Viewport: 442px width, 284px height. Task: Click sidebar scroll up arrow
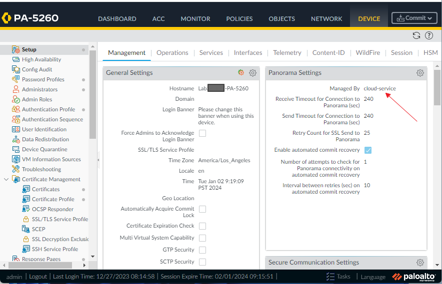pyautogui.click(x=92, y=47)
